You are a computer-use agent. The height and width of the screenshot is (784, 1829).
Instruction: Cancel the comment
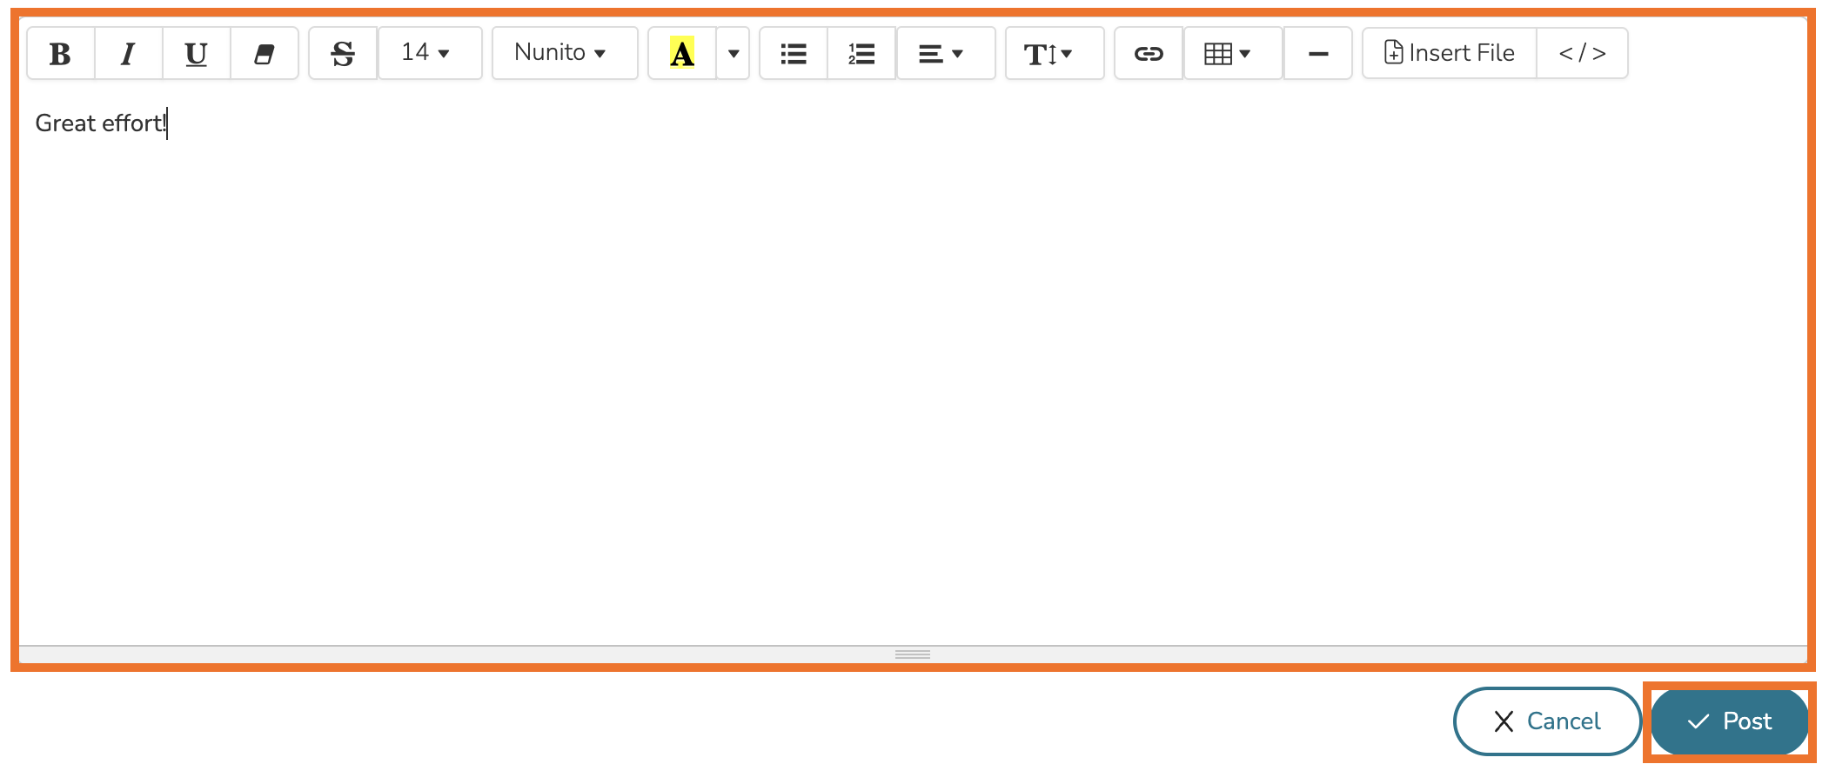click(1546, 721)
